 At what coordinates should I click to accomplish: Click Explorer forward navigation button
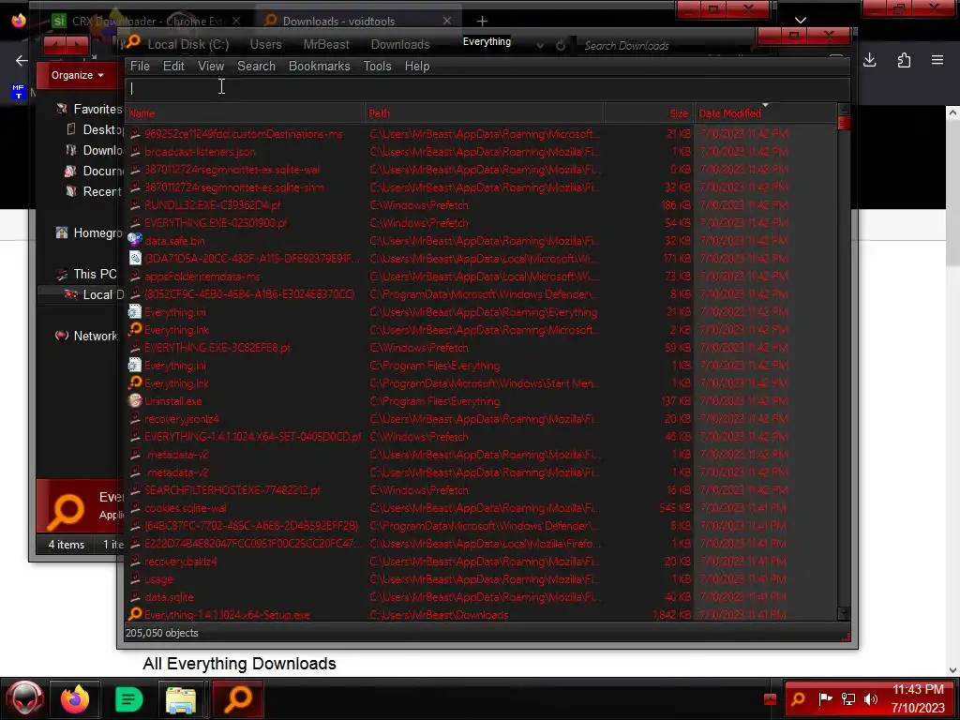pyautogui.click(x=78, y=45)
